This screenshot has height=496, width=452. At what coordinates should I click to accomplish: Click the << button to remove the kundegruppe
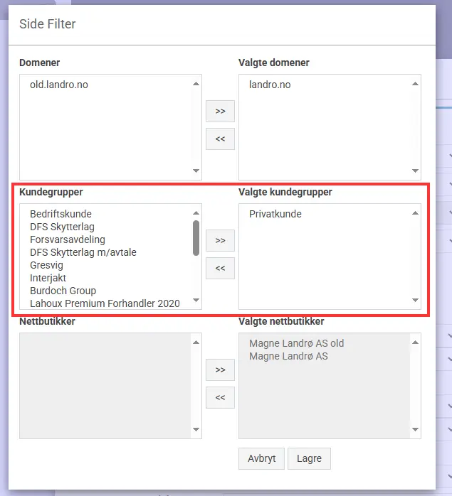click(220, 268)
